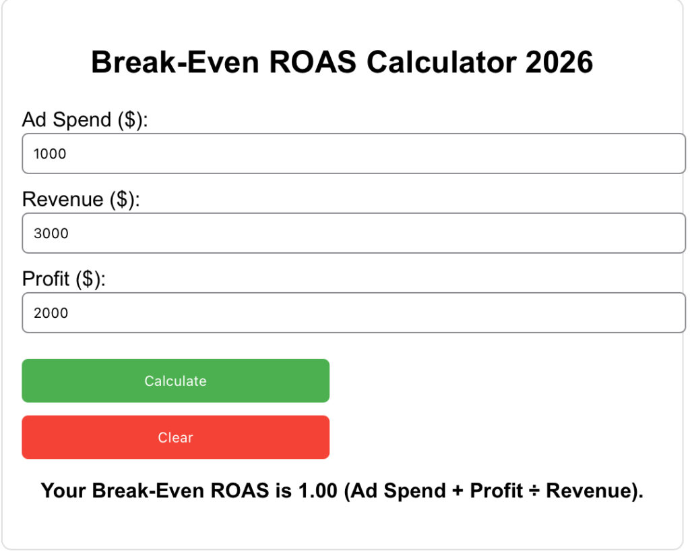Trigger a calculation with Calculate
Viewport: 690px width, 556px height.
tap(175, 381)
